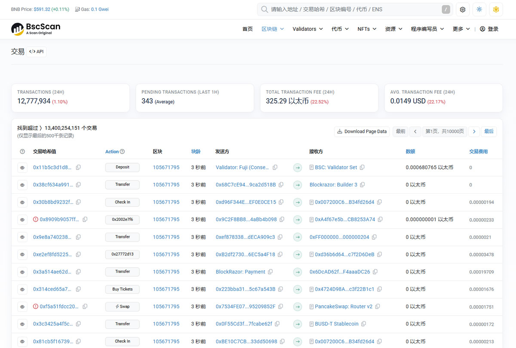Copy sender address Validator: Fuji
This screenshot has height=348, width=516.
(275, 168)
